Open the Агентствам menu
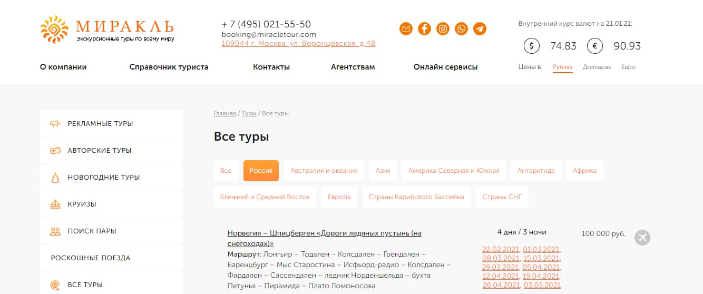 point(353,67)
